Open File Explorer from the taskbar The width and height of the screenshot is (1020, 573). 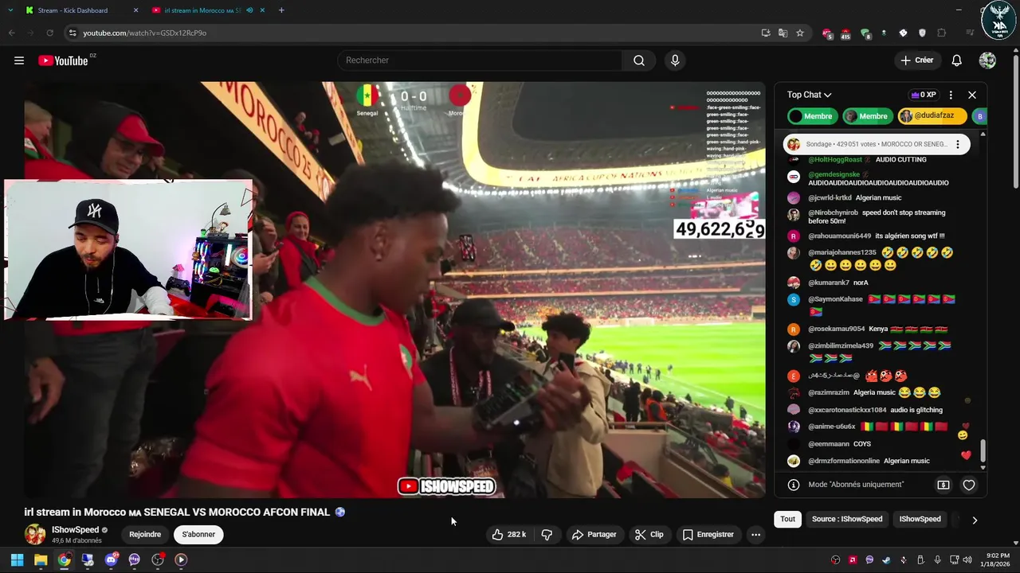[x=41, y=560]
